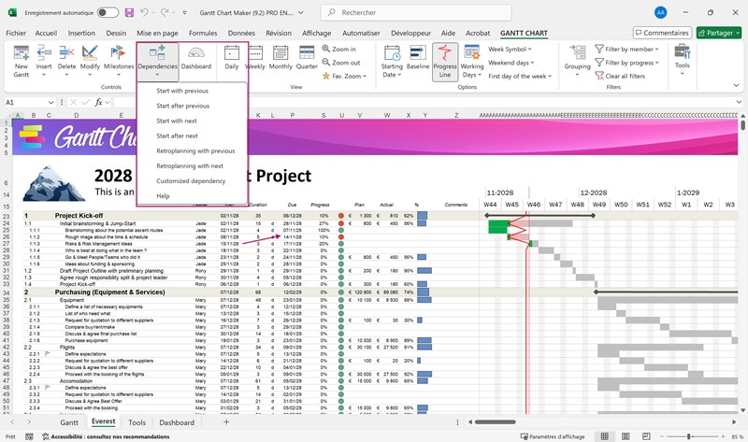Choose 'Start after previous' dependency
748x442 pixels.
pyautogui.click(x=183, y=106)
